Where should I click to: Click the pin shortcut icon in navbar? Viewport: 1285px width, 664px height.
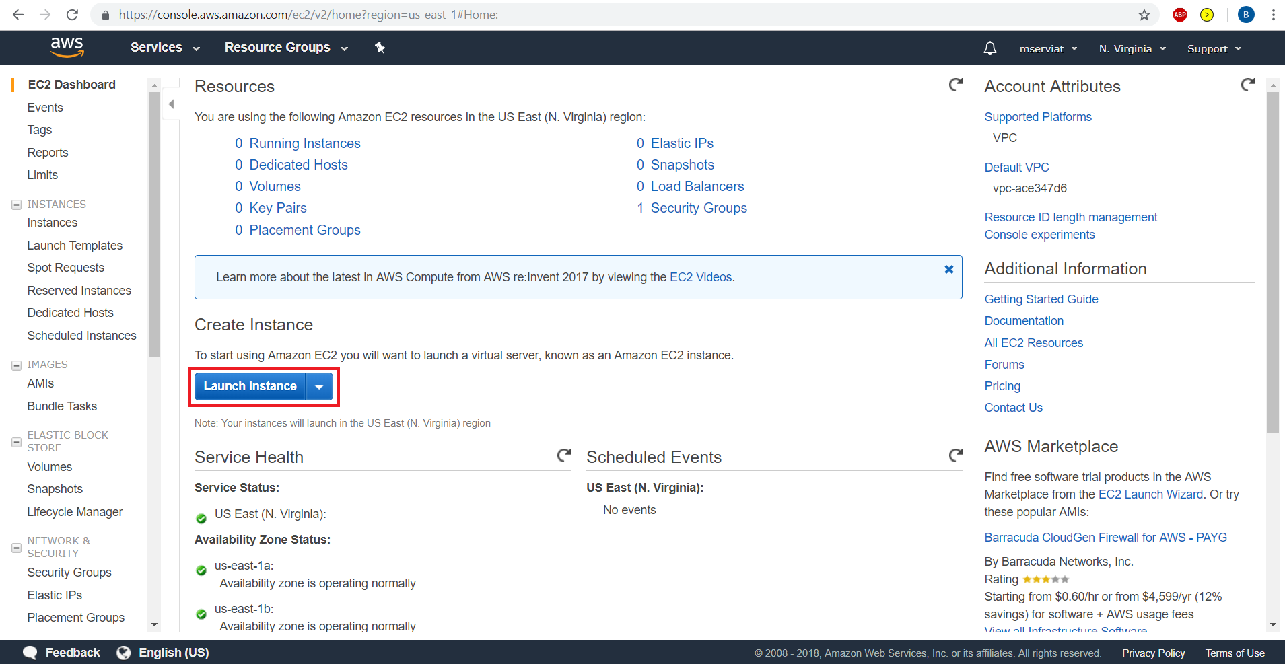pos(380,48)
